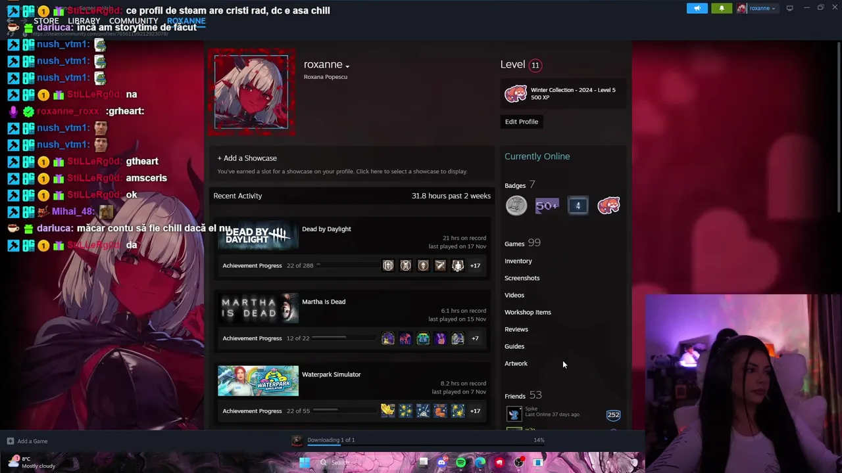Open the Steam announcements megaphone button
The image size is (842, 473).
pos(697,8)
